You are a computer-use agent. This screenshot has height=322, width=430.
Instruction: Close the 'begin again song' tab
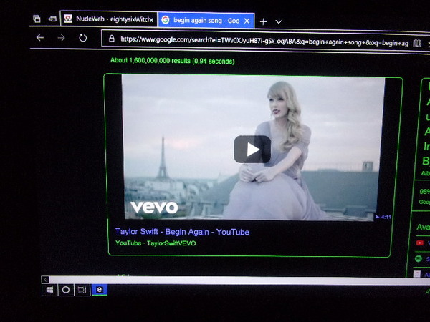[x=247, y=21]
